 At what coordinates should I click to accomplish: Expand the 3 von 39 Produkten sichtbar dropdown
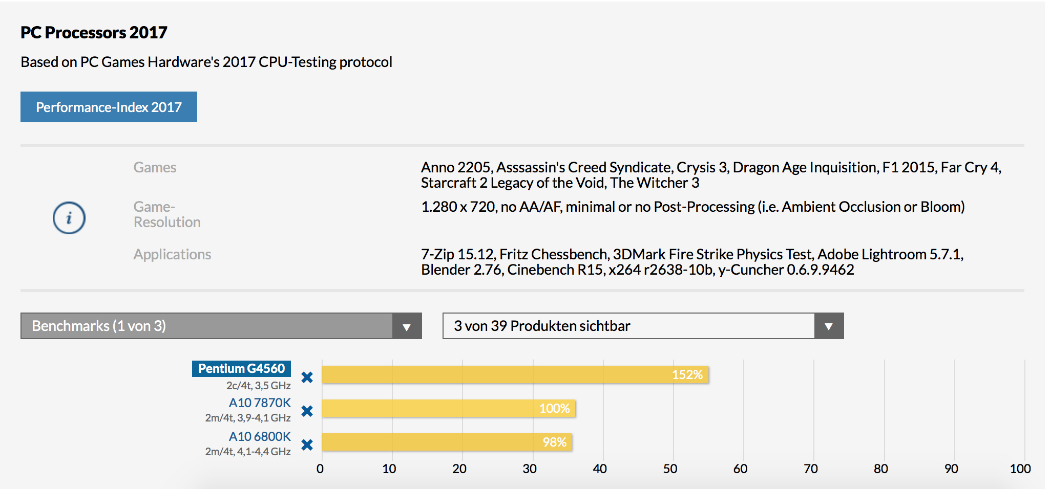tap(643, 326)
